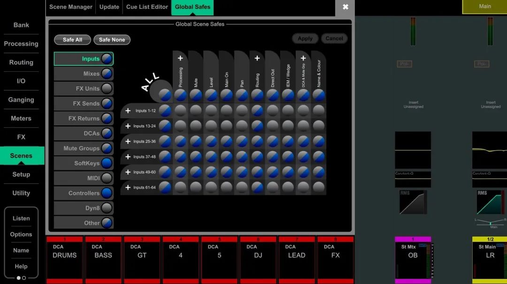This screenshot has width=507, height=284.
Task: Toggle the Controllers global safe
Action: coord(107,193)
